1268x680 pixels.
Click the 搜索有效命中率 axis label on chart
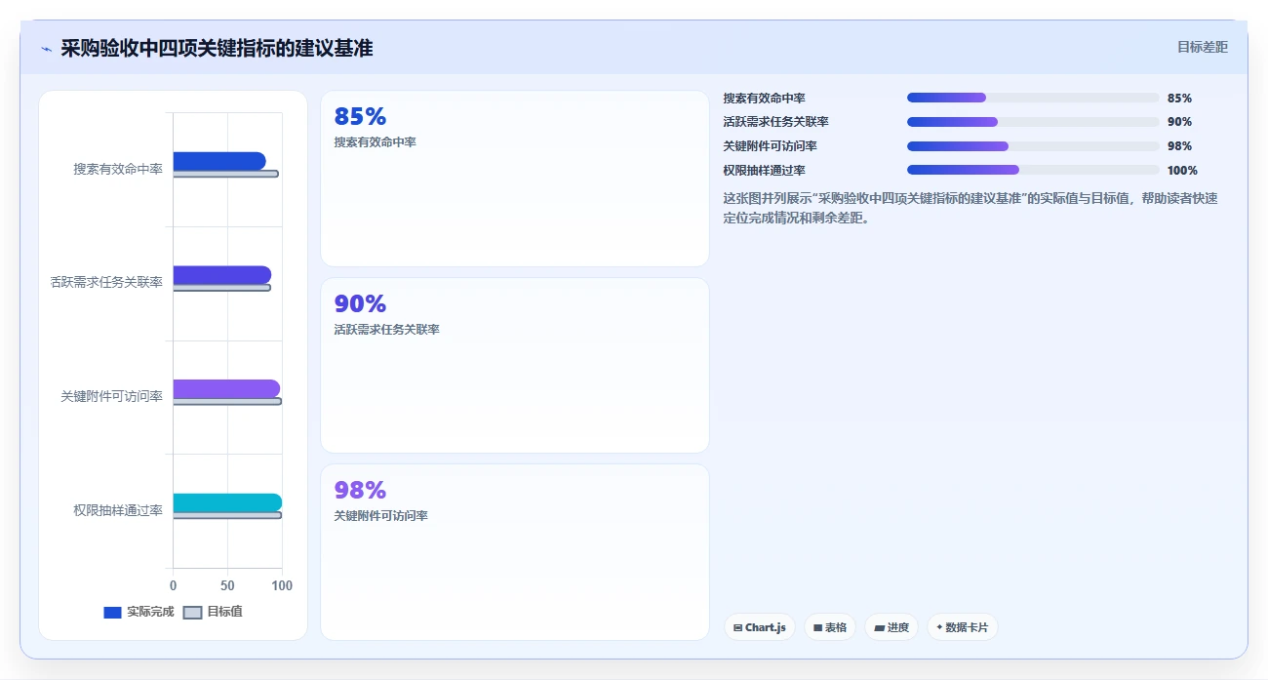[x=118, y=169]
